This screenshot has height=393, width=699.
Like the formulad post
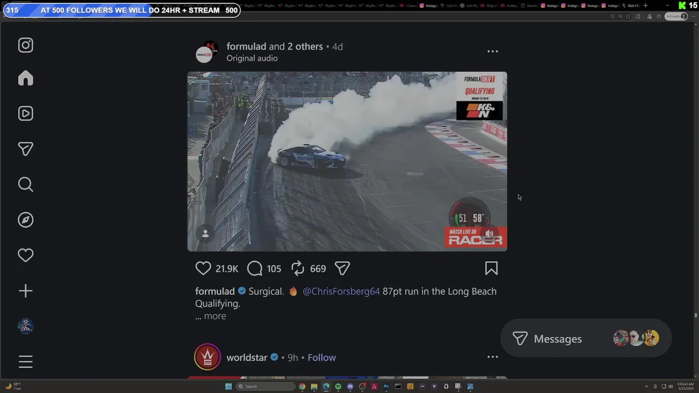[203, 268]
